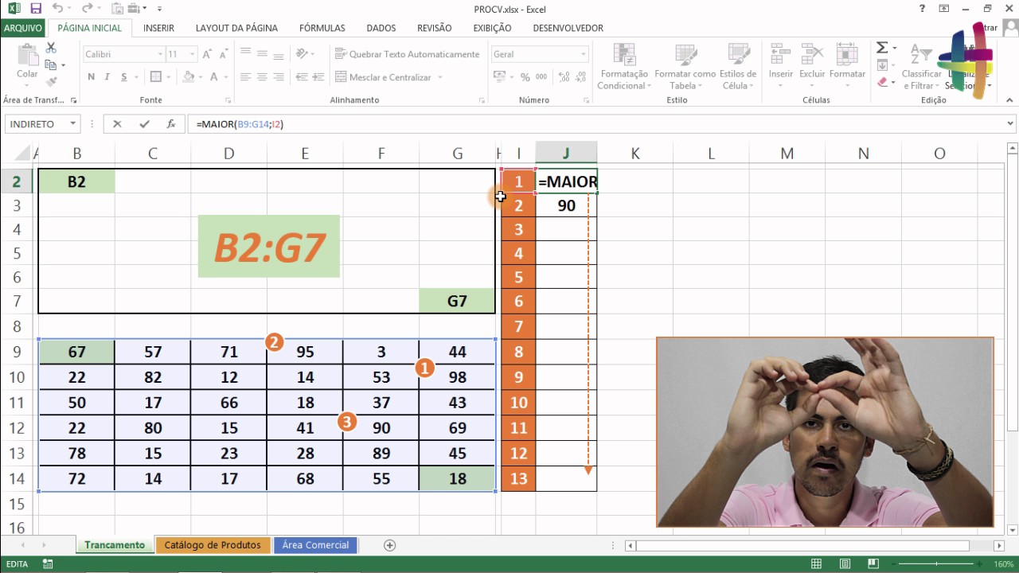Open the font size 11 dropdown

coord(192,54)
